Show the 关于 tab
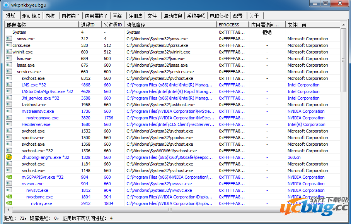This screenshot has height=224, width=351. tap(254, 16)
